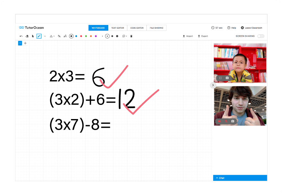Viewport: 282px width, 195px height.
Task: Choose the black pen color
Action: 71,36
